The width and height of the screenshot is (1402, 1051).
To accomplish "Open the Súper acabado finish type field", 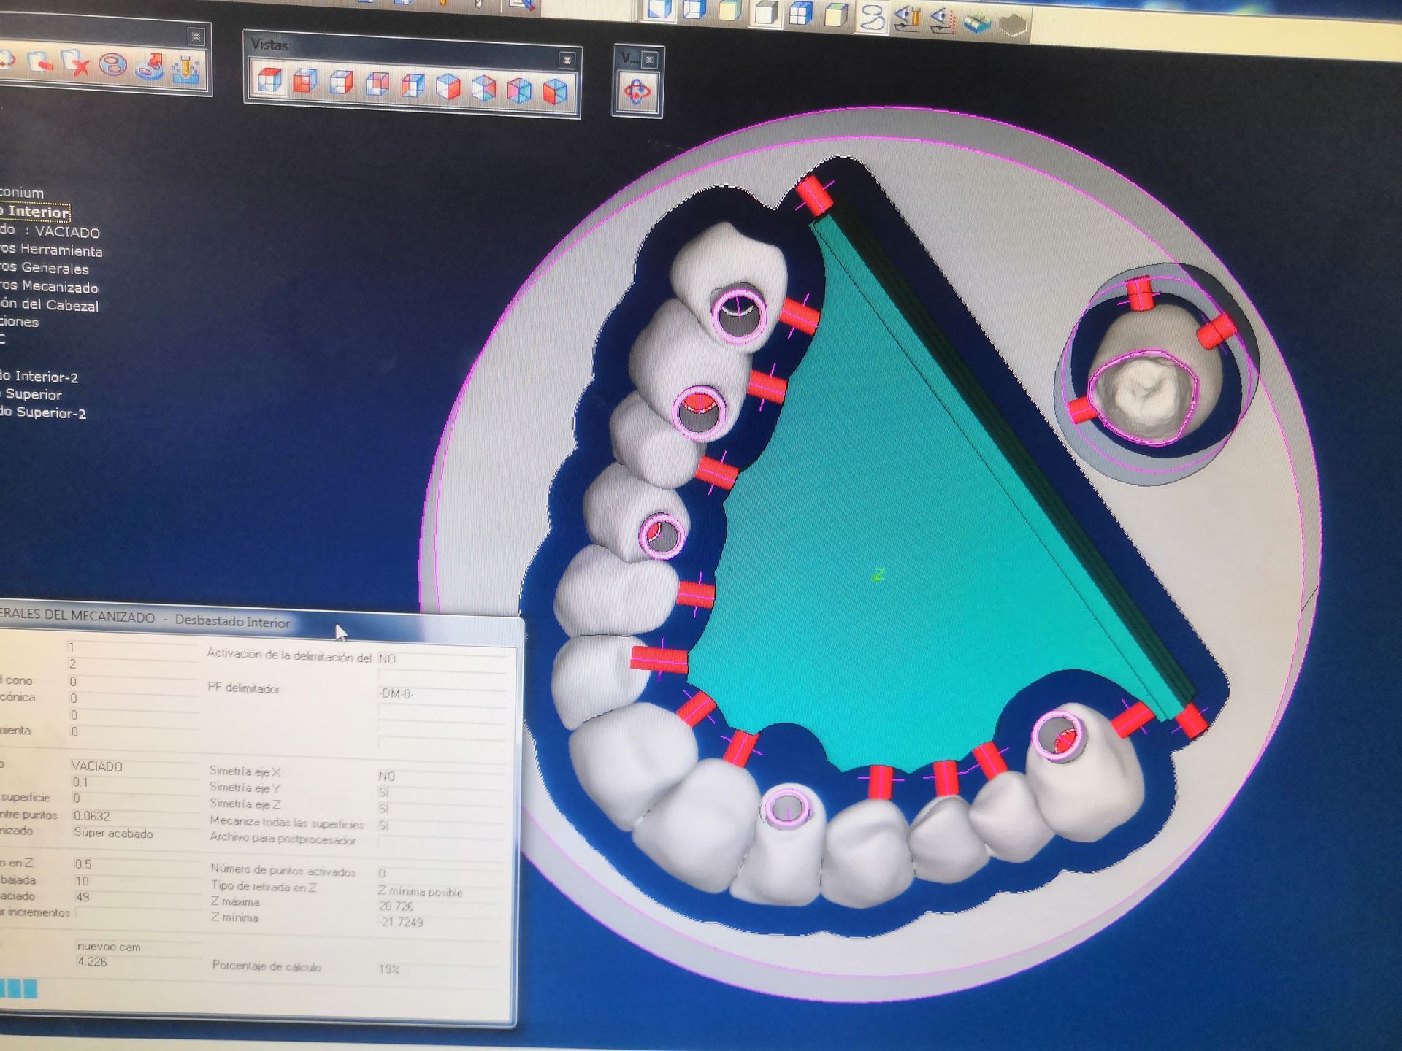I will [x=114, y=833].
